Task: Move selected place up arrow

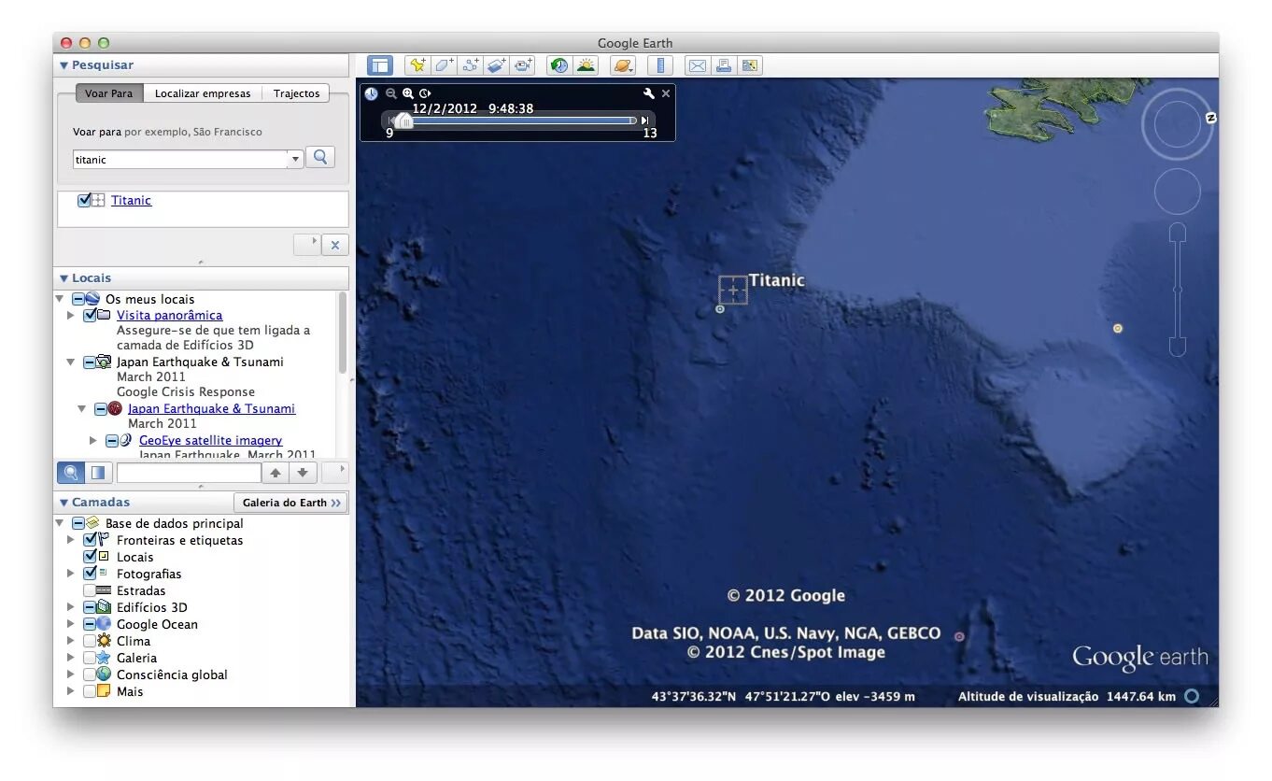Action: [x=276, y=473]
